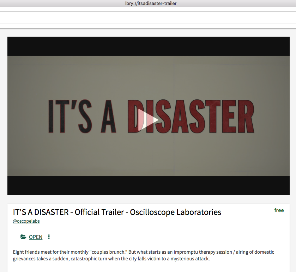Click the IT'S A DISASTER title heading
Viewport: 296px width, 272px height.
pyautogui.click(x=116, y=212)
